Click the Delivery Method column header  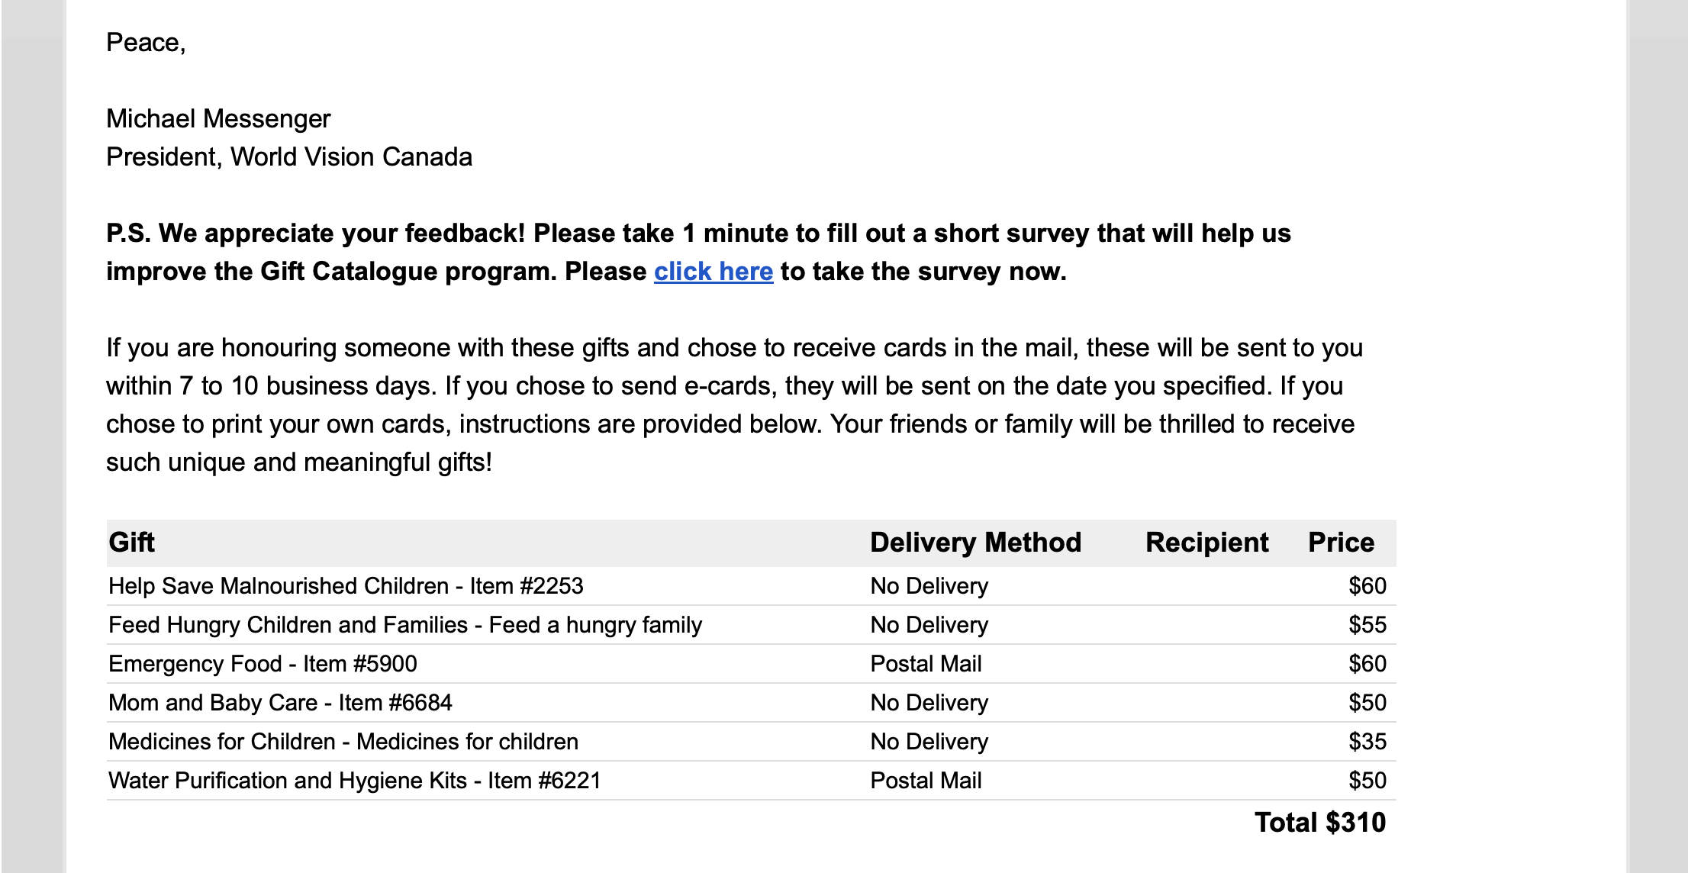pos(975,543)
